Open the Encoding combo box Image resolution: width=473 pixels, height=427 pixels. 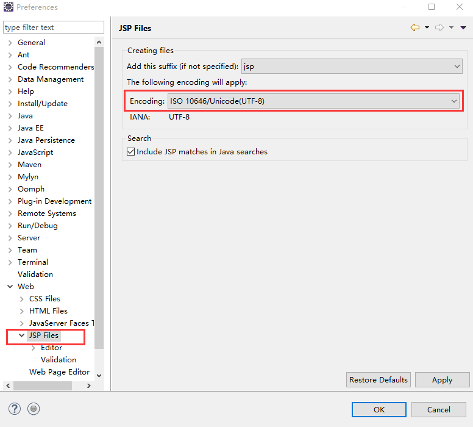click(x=313, y=101)
